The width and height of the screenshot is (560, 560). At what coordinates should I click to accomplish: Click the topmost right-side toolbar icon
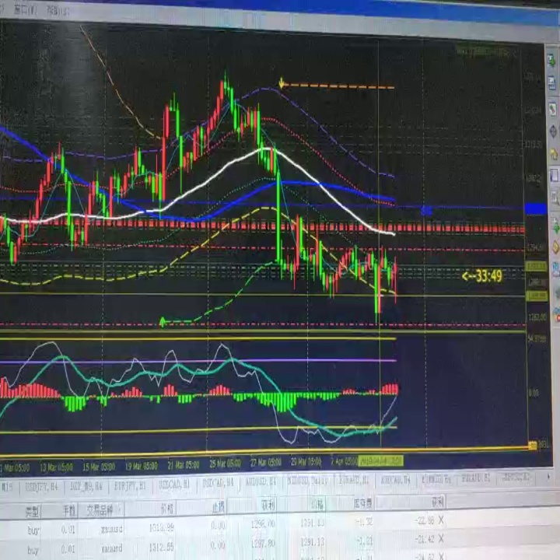[551, 61]
